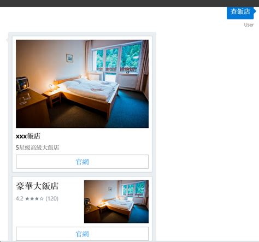Click the (120) review count
The height and width of the screenshot is (242, 259).
pyautogui.click(x=52, y=198)
